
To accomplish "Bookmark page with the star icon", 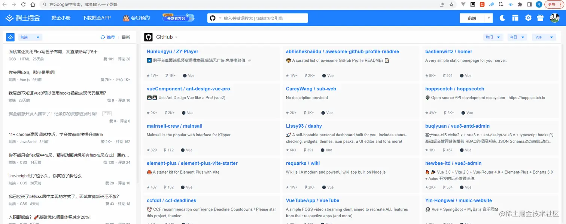I will click(x=451, y=4).
